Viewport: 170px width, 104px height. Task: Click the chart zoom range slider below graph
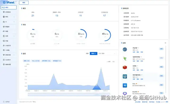69,94
